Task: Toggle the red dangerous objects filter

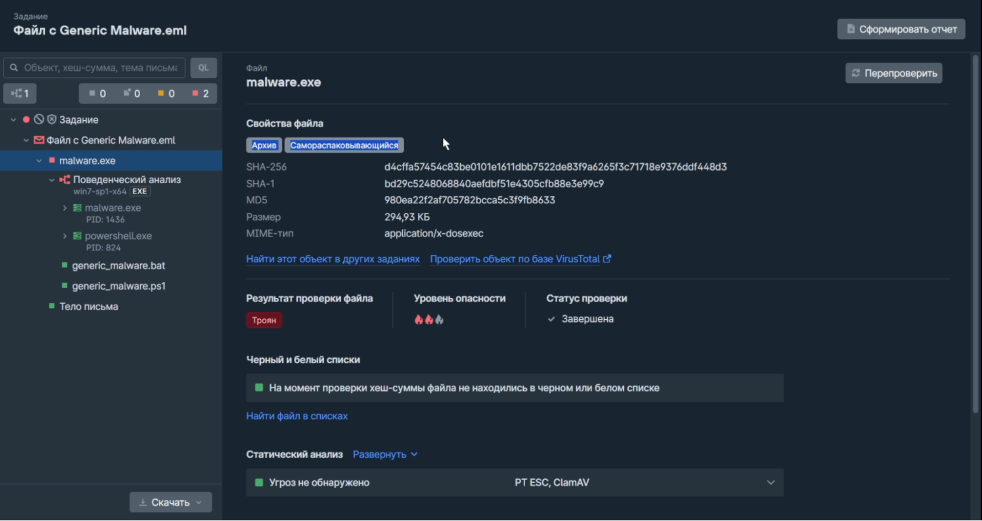Action: tap(200, 93)
